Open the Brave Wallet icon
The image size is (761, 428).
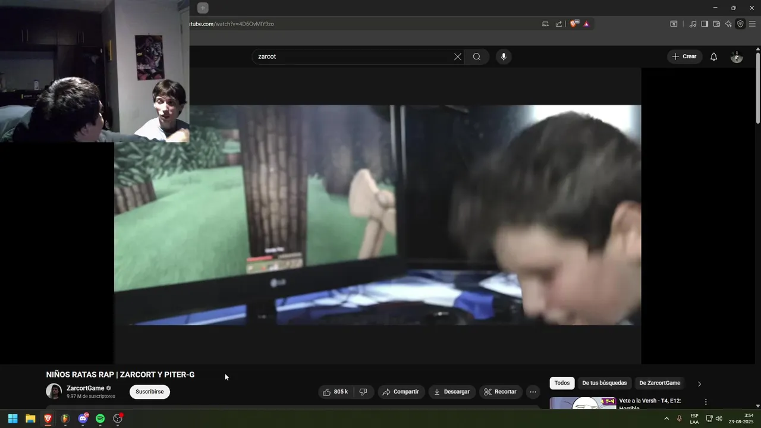point(716,24)
